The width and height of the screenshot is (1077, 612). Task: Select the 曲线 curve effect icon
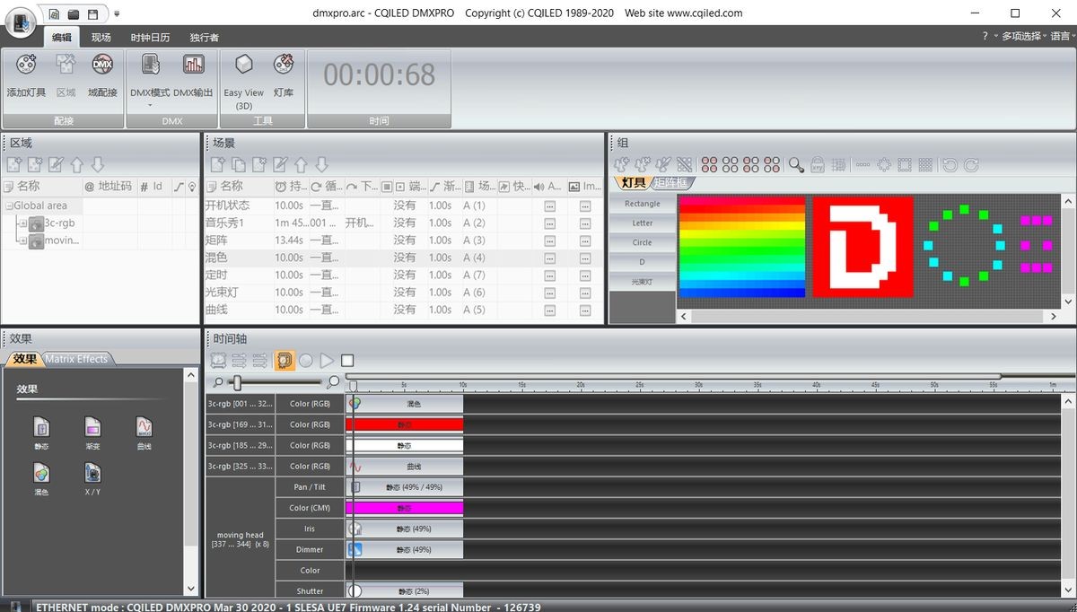[x=144, y=427]
